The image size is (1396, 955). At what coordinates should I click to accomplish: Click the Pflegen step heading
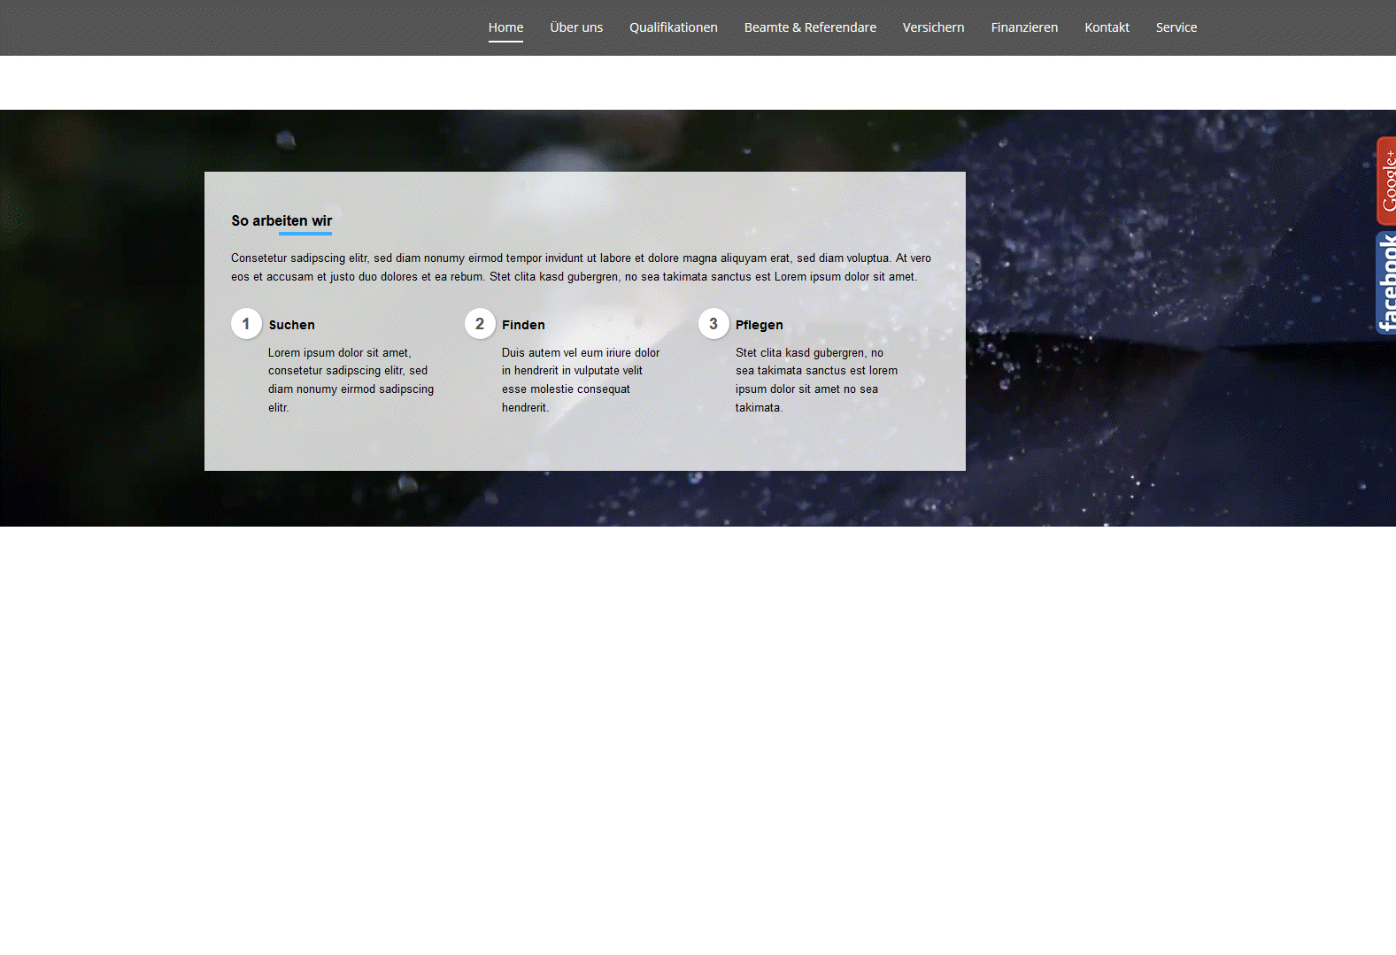(x=759, y=325)
